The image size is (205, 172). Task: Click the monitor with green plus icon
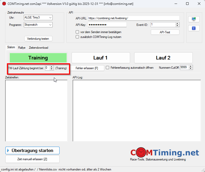[194, 19]
